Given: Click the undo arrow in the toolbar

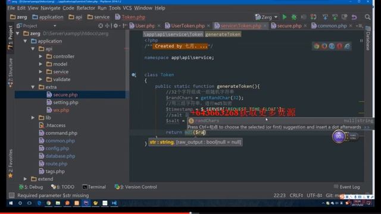Looking at the screenshot, I should click(x=354, y=17).
